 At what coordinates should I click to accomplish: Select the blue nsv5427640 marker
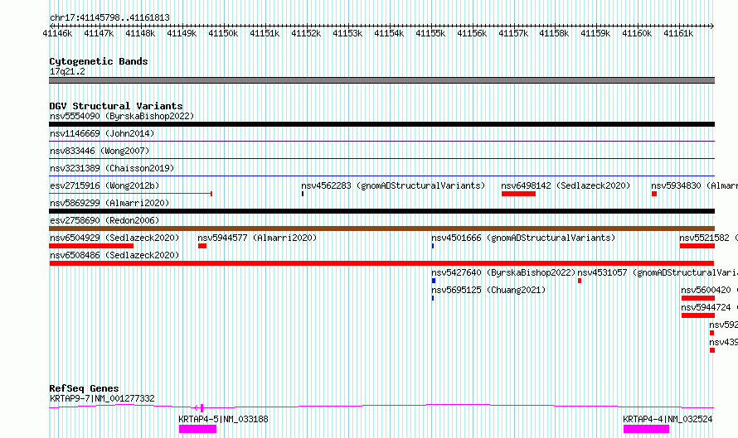point(434,281)
